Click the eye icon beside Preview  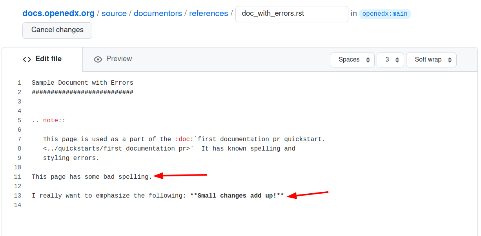tap(98, 59)
